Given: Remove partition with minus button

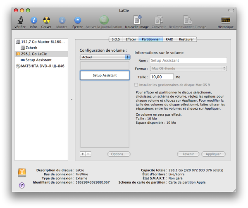Looking at the screenshot, I should 88,154.
